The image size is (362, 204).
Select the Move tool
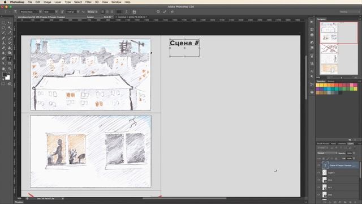pyautogui.click(x=10, y=23)
